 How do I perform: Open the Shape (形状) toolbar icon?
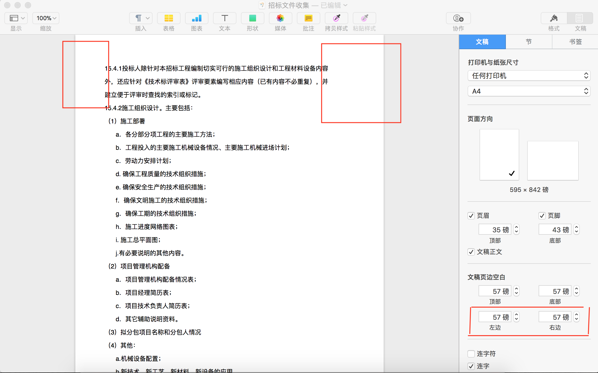point(252,18)
